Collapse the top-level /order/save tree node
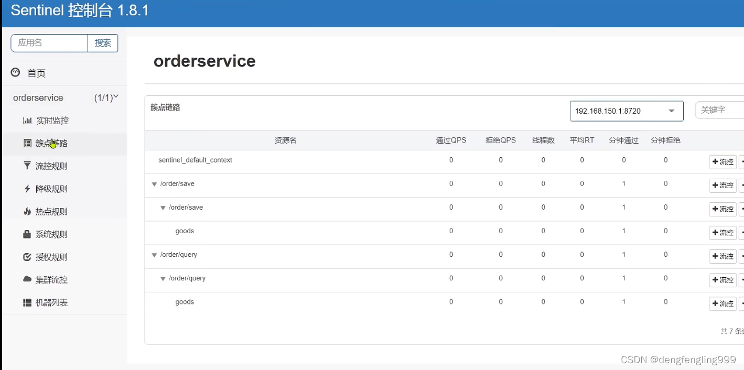 pos(154,184)
